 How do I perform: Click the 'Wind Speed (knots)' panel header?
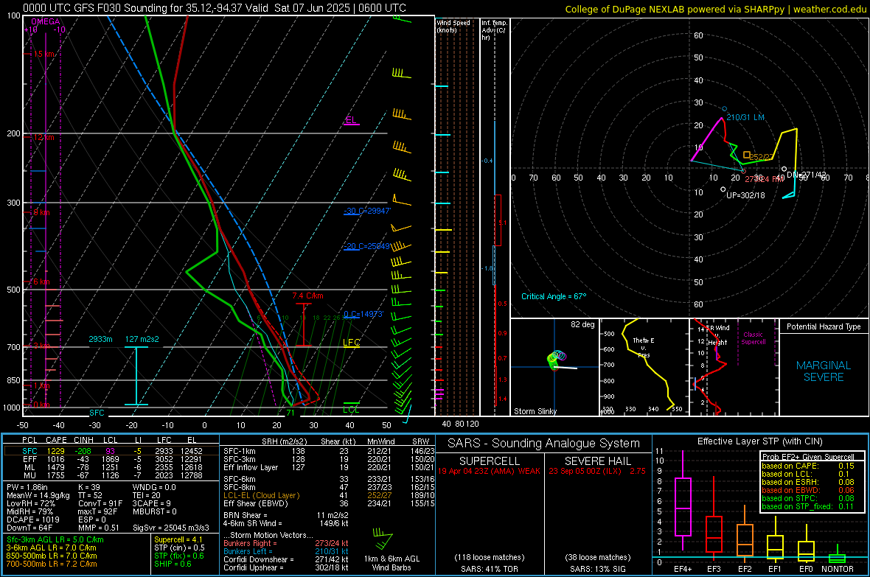(x=453, y=26)
